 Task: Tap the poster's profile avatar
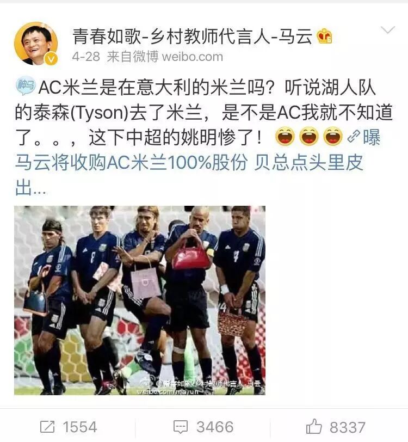[x=36, y=44]
